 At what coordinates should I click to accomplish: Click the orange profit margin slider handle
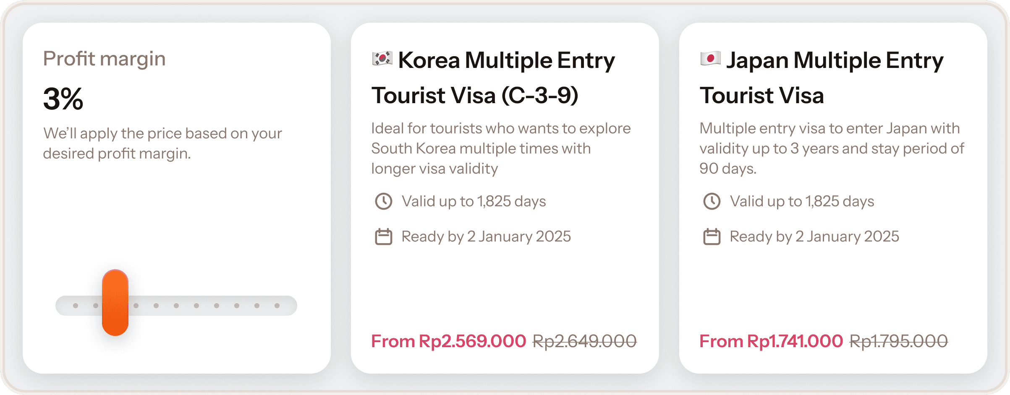point(115,302)
